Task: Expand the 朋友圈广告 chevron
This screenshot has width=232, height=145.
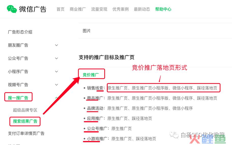Action: click(x=56, y=45)
